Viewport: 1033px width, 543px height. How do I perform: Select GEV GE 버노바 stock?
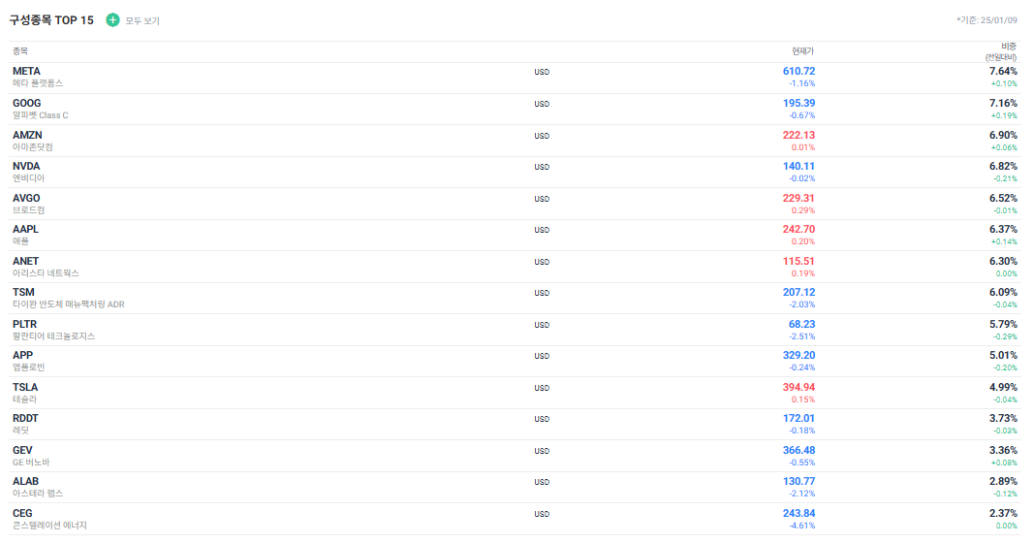31,456
